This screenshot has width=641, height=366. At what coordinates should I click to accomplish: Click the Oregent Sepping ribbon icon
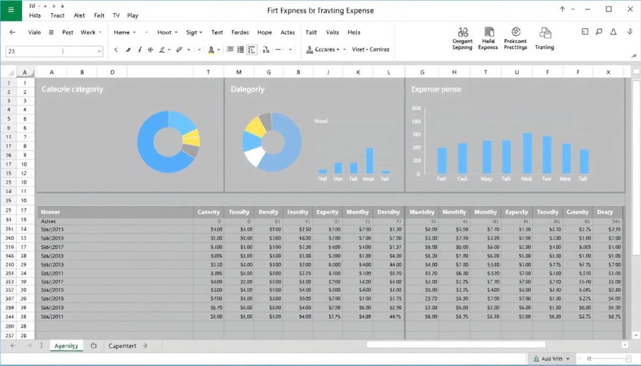click(x=461, y=38)
